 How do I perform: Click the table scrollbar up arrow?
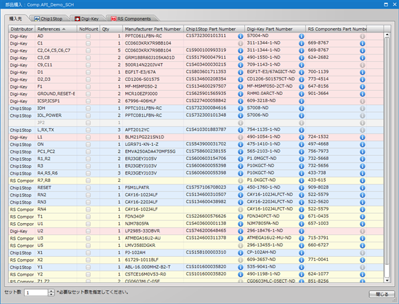(387, 35)
